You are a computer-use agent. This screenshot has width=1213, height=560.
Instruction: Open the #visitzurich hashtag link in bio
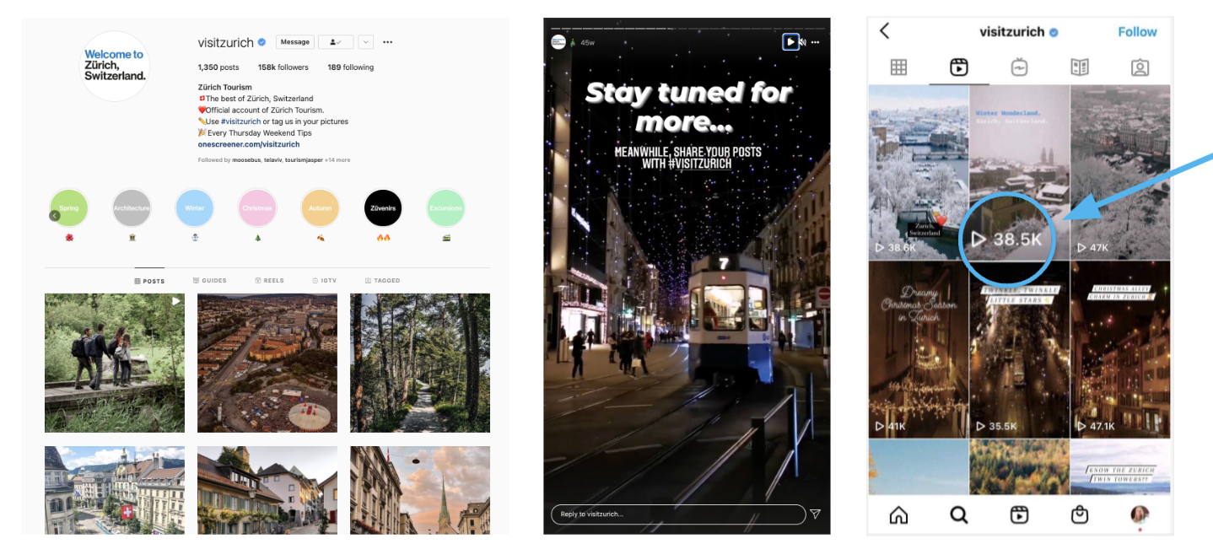click(x=241, y=121)
